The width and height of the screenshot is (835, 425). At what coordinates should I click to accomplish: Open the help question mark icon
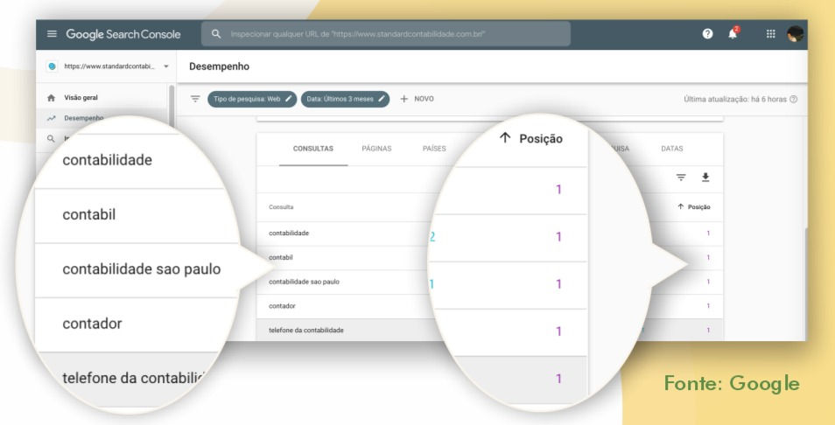(707, 34)
